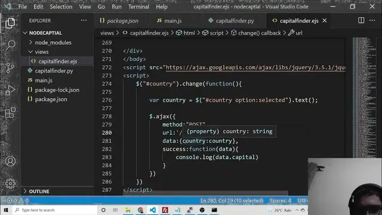Open the Go menu
Viewport: 382px width, 215px height.
click(x=101, y=7)
